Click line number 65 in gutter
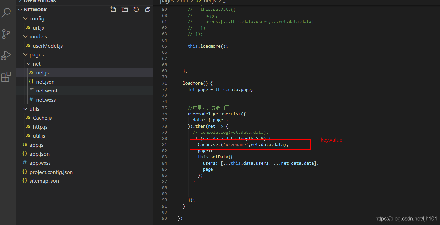Viewport: 440px width, 225px height. click(x=164, y=46)
